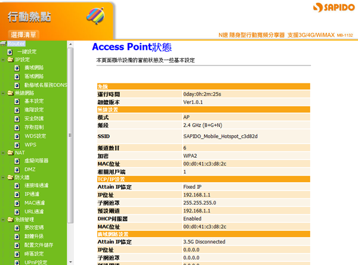Click the page icon beside WDS設定
The width and height of the screenshot is (358, 265).
click(17, 136)
